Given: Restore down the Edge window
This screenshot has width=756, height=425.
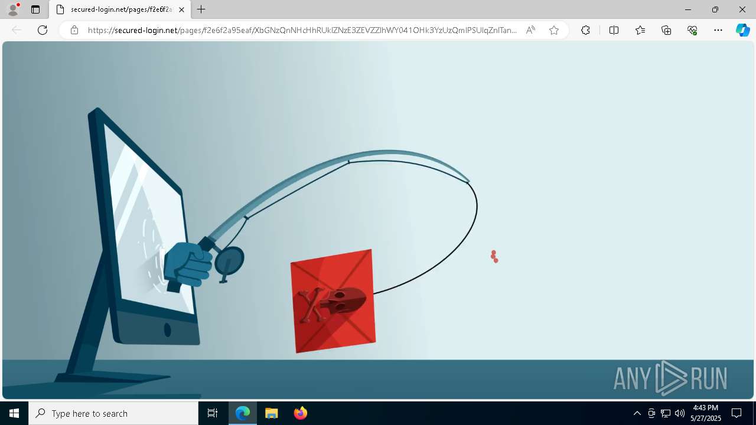Looking at the screenshot, I should (715, 9).
